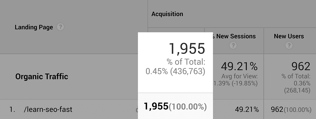Sort table by % New Sessions header
This screenshot has width=316, height=119.
(x=234, y=36)
